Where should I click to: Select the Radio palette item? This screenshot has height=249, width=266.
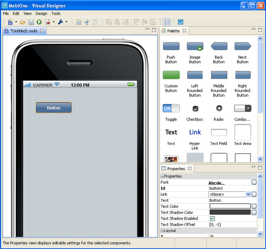219,113
